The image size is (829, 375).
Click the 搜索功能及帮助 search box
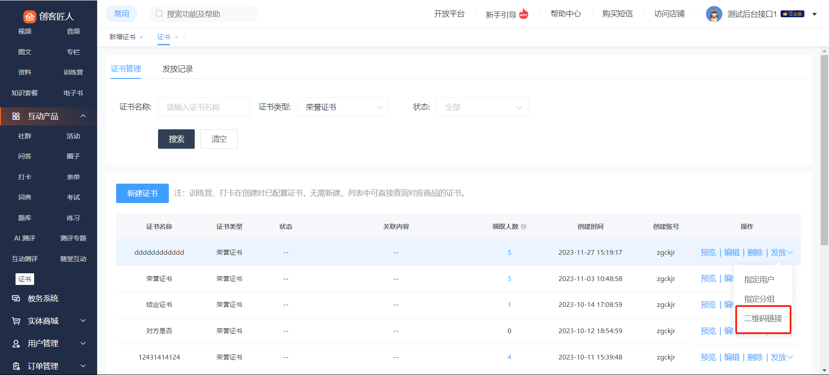[x=203, y=14]
